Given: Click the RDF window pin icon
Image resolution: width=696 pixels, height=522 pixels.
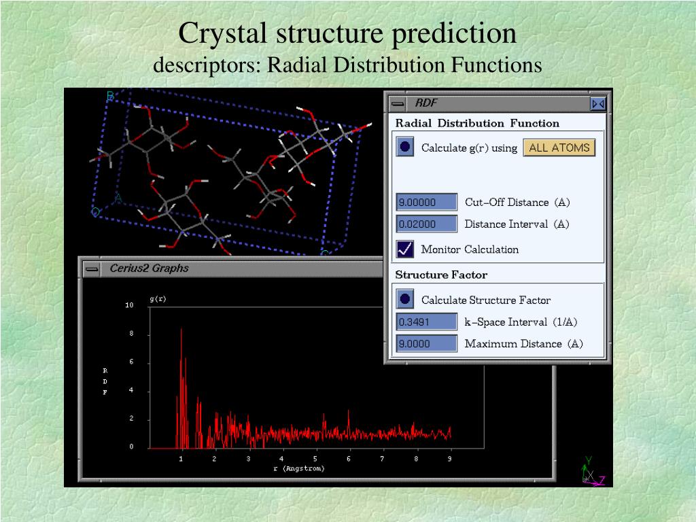Looking at the screenshot, I should click(x=598, y=104).
